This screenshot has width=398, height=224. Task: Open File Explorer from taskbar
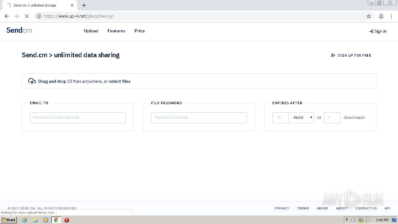[35, 220]
